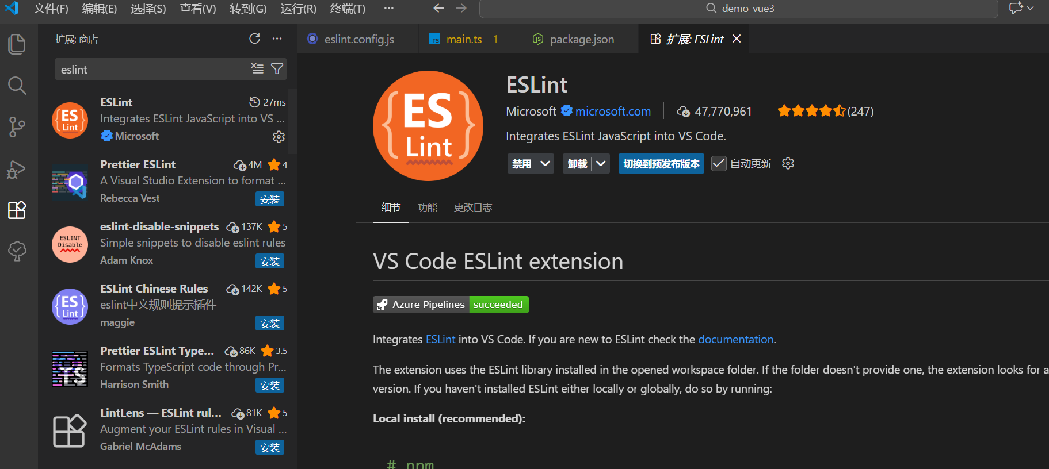Install LintLens extension
Screen dimensions: 1049x469
pyautogui.click(x=270, y=447)
